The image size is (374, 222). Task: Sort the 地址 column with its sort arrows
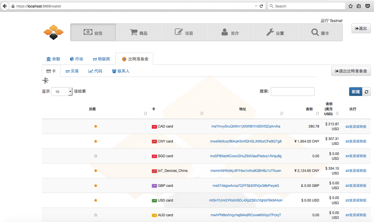click(282, 113)
